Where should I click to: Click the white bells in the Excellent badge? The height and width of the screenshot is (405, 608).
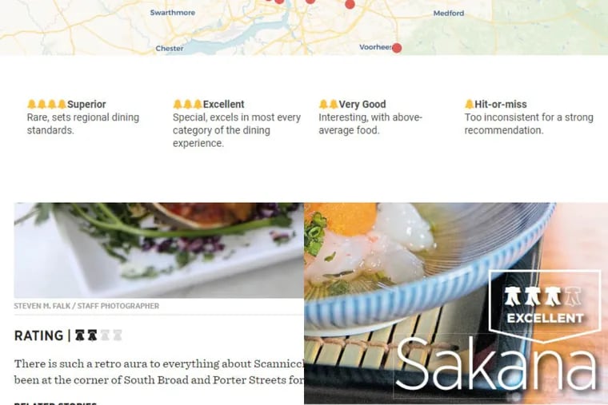pos(542,296)
